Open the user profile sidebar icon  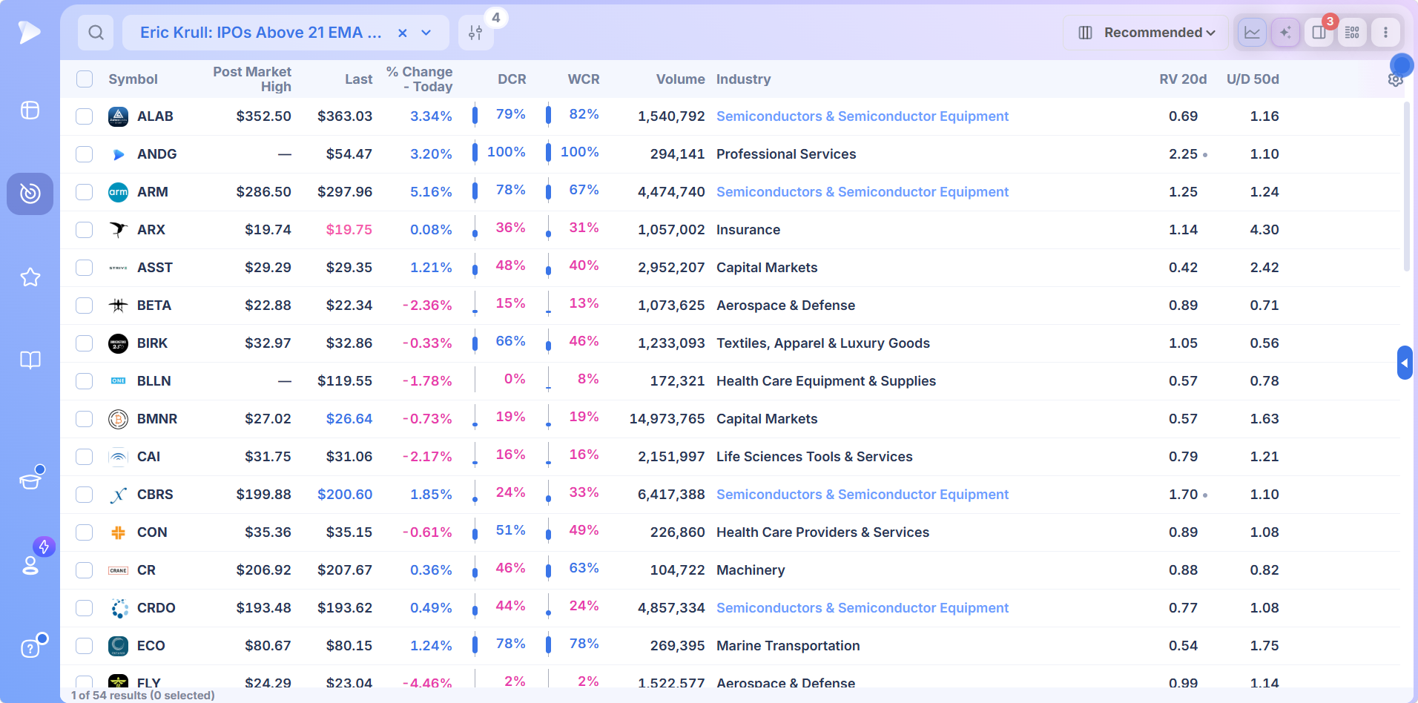(30, 565)
